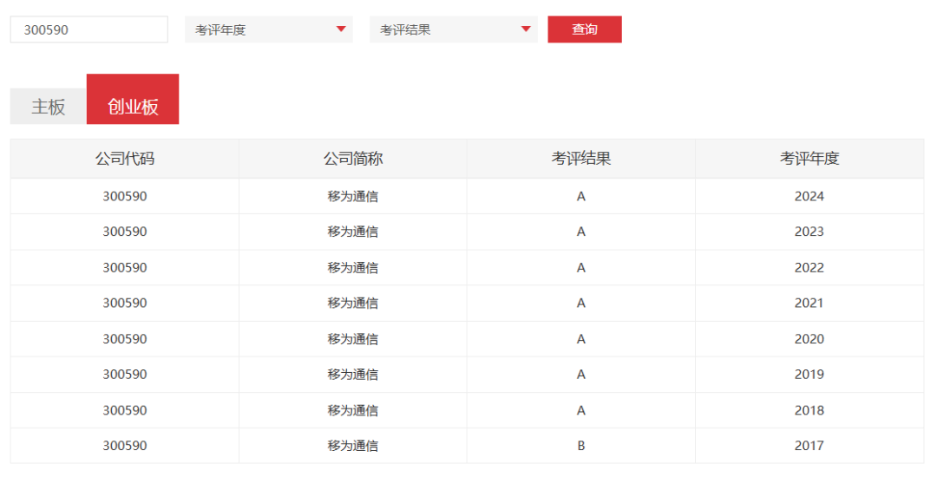The width and height of the screenshot is (937, 477).
Task: Click the year cell 2024
Action: (x=809, y=196)
